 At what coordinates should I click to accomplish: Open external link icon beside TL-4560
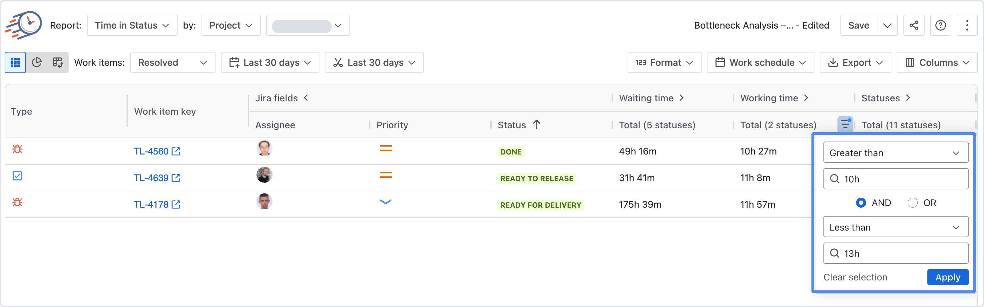[176, 151]
